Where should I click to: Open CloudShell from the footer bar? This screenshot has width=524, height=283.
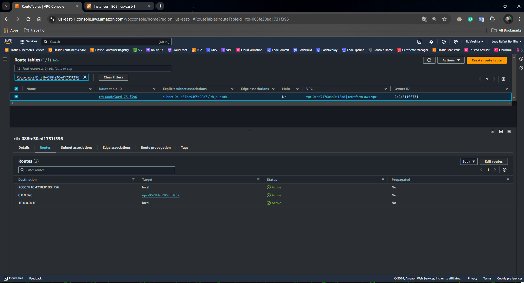pos(14,278)
